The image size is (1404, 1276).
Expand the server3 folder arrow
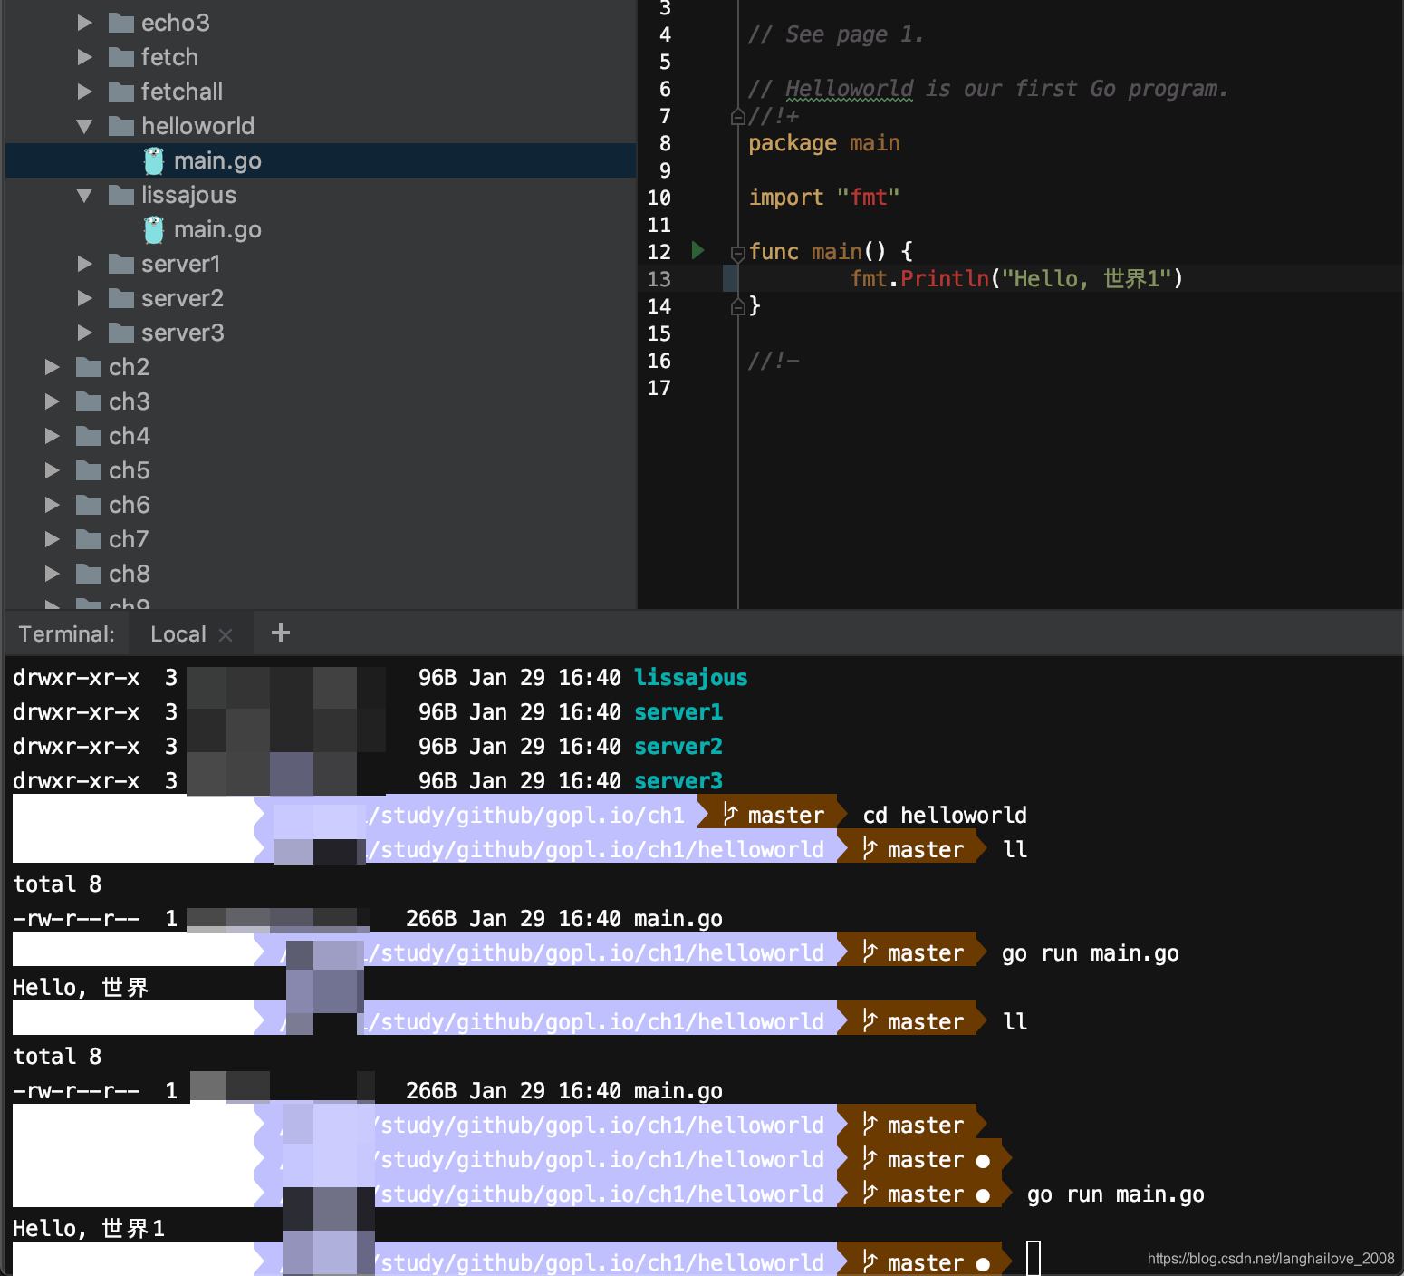coord(85,333)
